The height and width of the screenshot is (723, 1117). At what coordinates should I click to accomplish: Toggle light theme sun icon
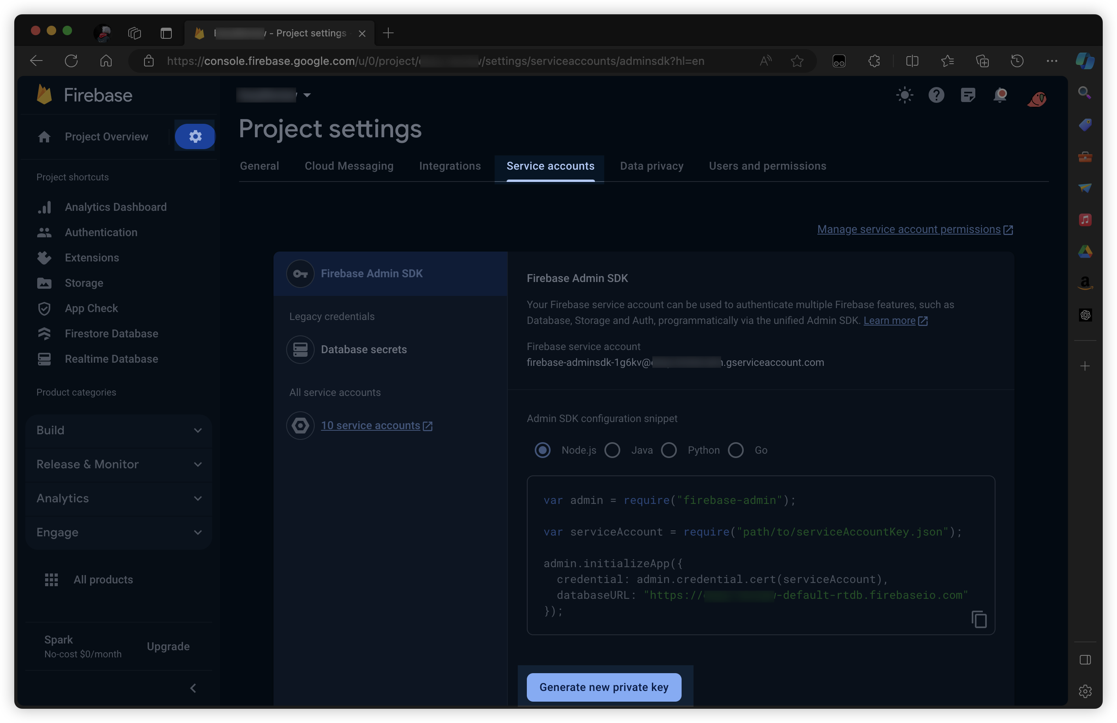pos(905,95)
